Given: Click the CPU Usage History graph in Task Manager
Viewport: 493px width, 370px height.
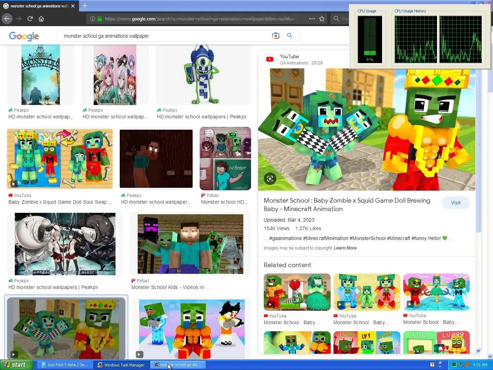Looking at the screenshot, I should [x=438, y=39].
